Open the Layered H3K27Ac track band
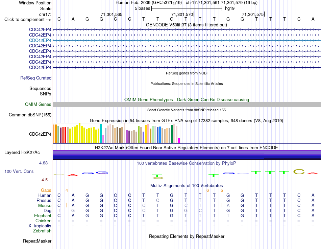This screenshot has width=321, height=249. click(187, 155)
